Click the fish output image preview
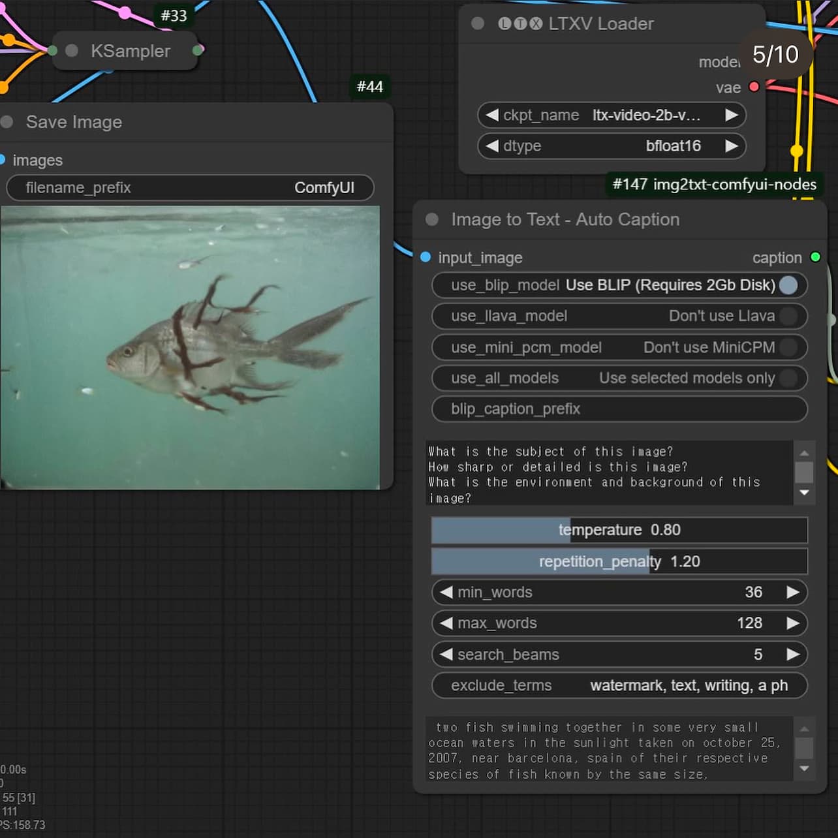 [190, 347]
